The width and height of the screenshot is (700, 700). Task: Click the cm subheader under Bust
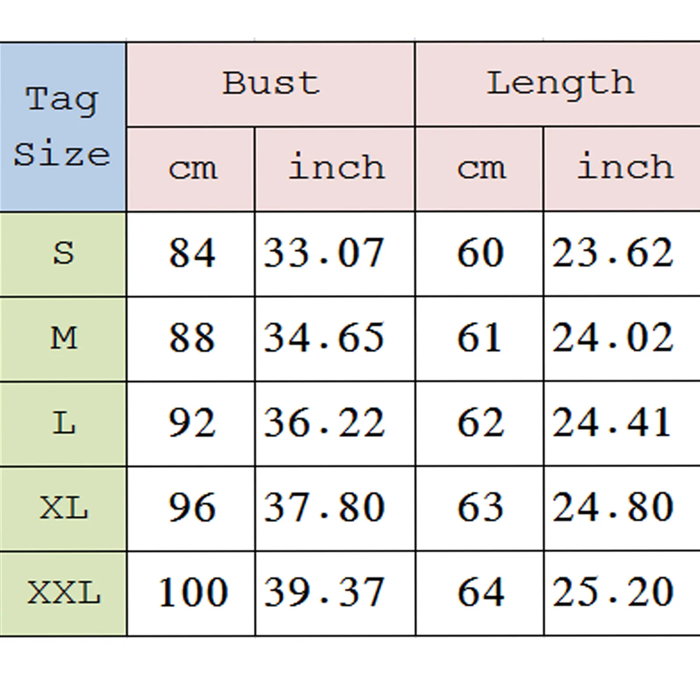click(x=192, y=169)
